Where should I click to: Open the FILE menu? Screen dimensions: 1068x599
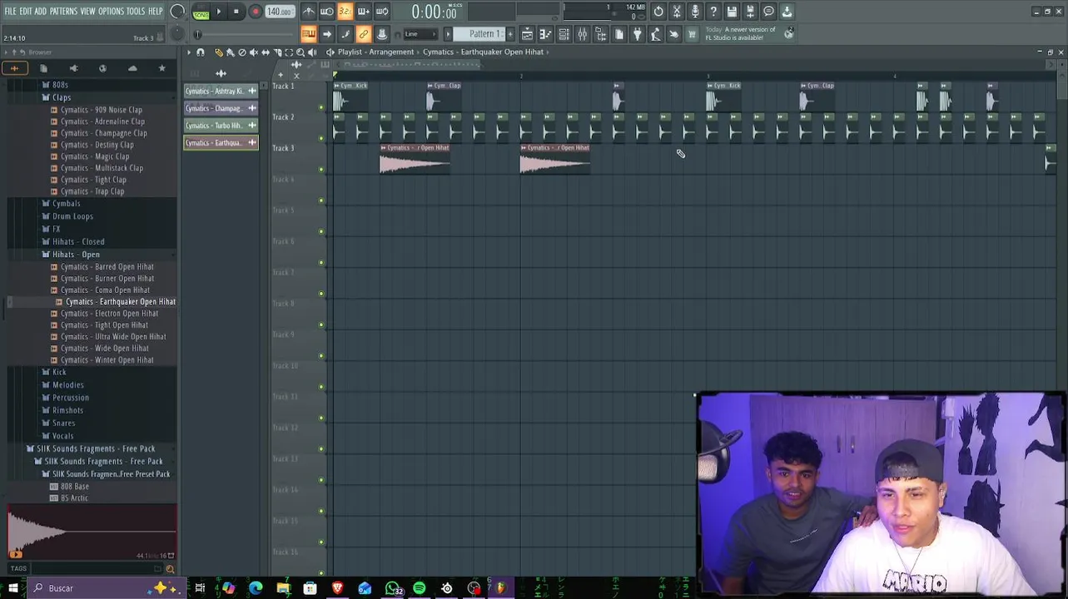pyautogui.click(x=10, y=12)
